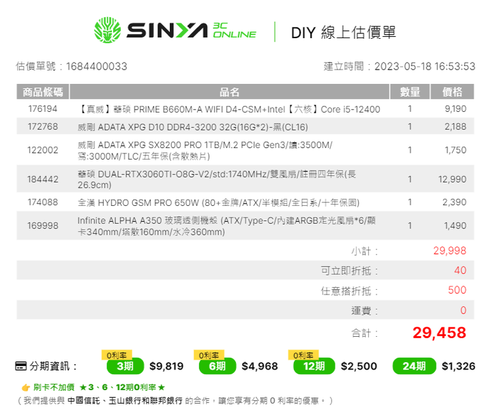The image size is (491, 420).
Task: Click the ADATA XPG D10 DDR4-3200 product name
Action: 193,127
